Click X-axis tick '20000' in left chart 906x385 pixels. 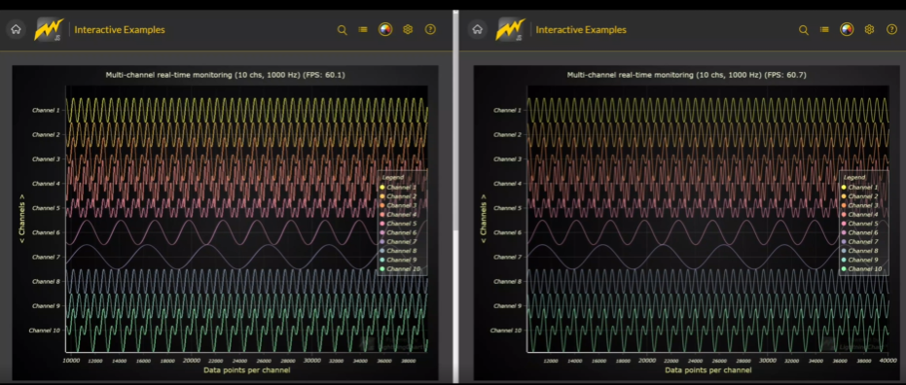pyautogui.click(x=192, y=360)
